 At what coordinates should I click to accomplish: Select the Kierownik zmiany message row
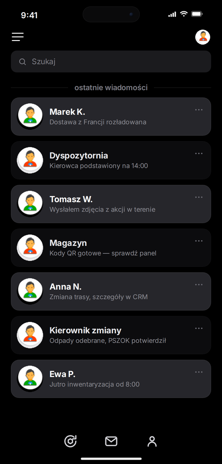pyautogui.click(x=111, y=335)
